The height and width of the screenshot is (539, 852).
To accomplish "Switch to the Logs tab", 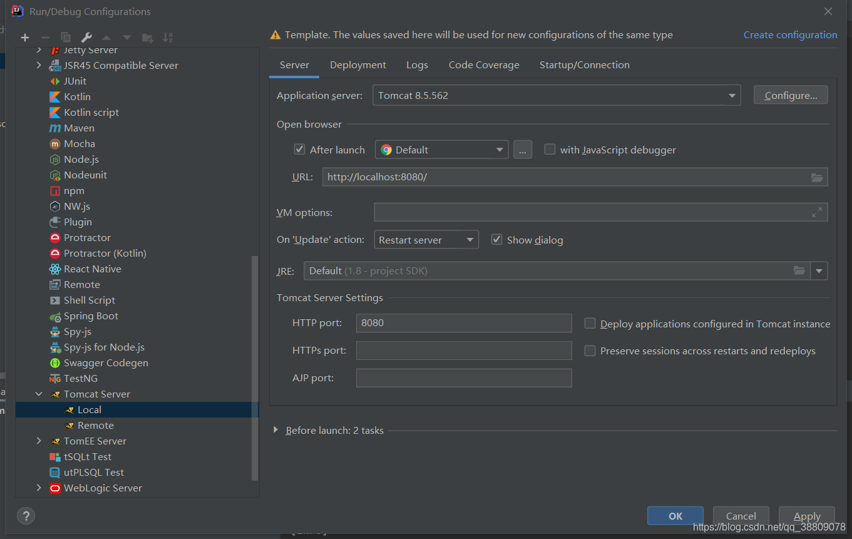I will click(x=417, y=65).
